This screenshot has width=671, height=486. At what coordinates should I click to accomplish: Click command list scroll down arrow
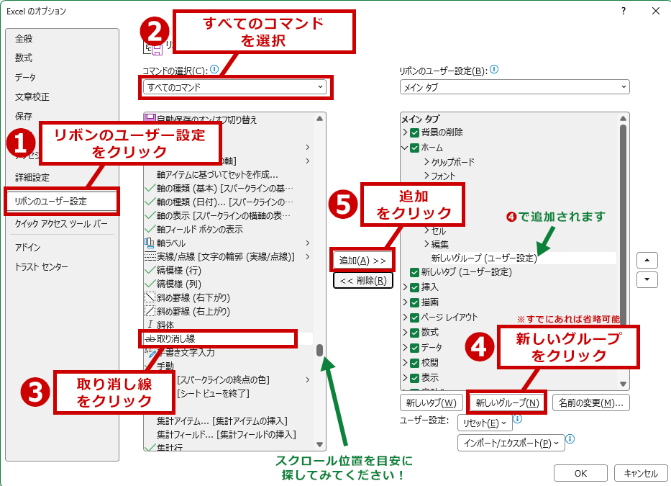(319, 444)
